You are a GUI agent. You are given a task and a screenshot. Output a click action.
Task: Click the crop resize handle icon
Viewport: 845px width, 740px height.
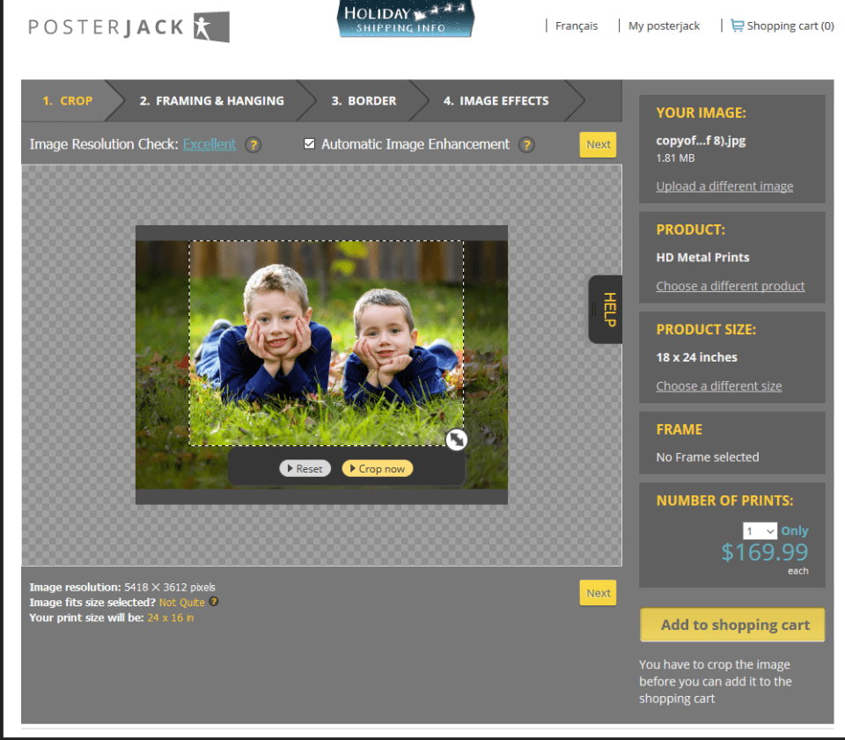click(x=456, y=440)
